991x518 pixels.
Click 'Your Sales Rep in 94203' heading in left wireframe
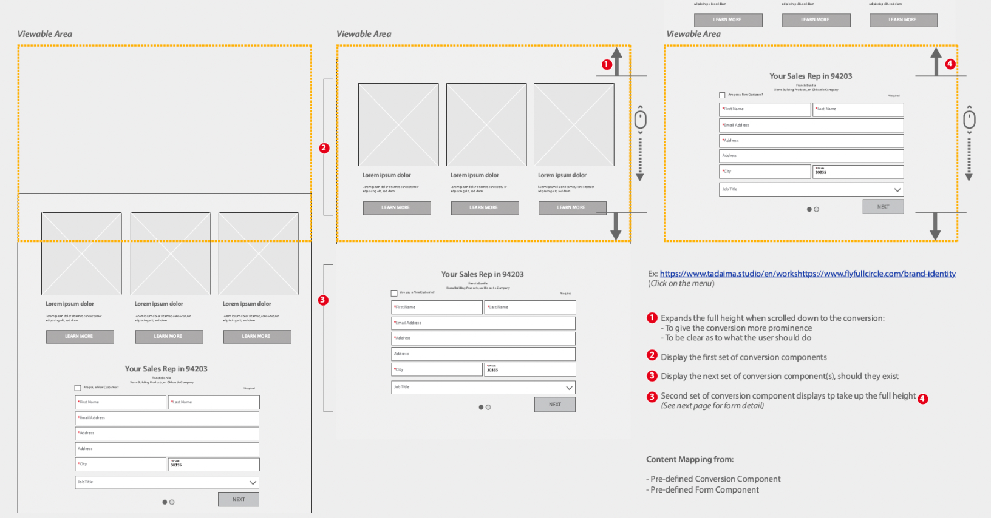pos(166,369)
